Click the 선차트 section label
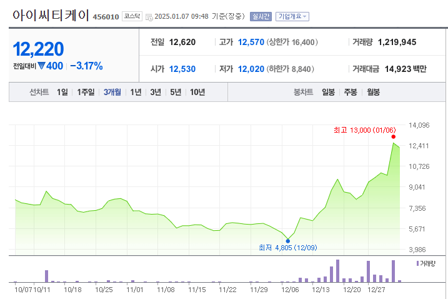Image resolution: width=448 pixels, height=299 pixels. 39,92
